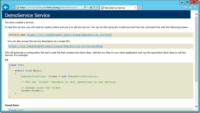
Task: Click the 'DemoService Service' page heading
Action: pos(27,15)
